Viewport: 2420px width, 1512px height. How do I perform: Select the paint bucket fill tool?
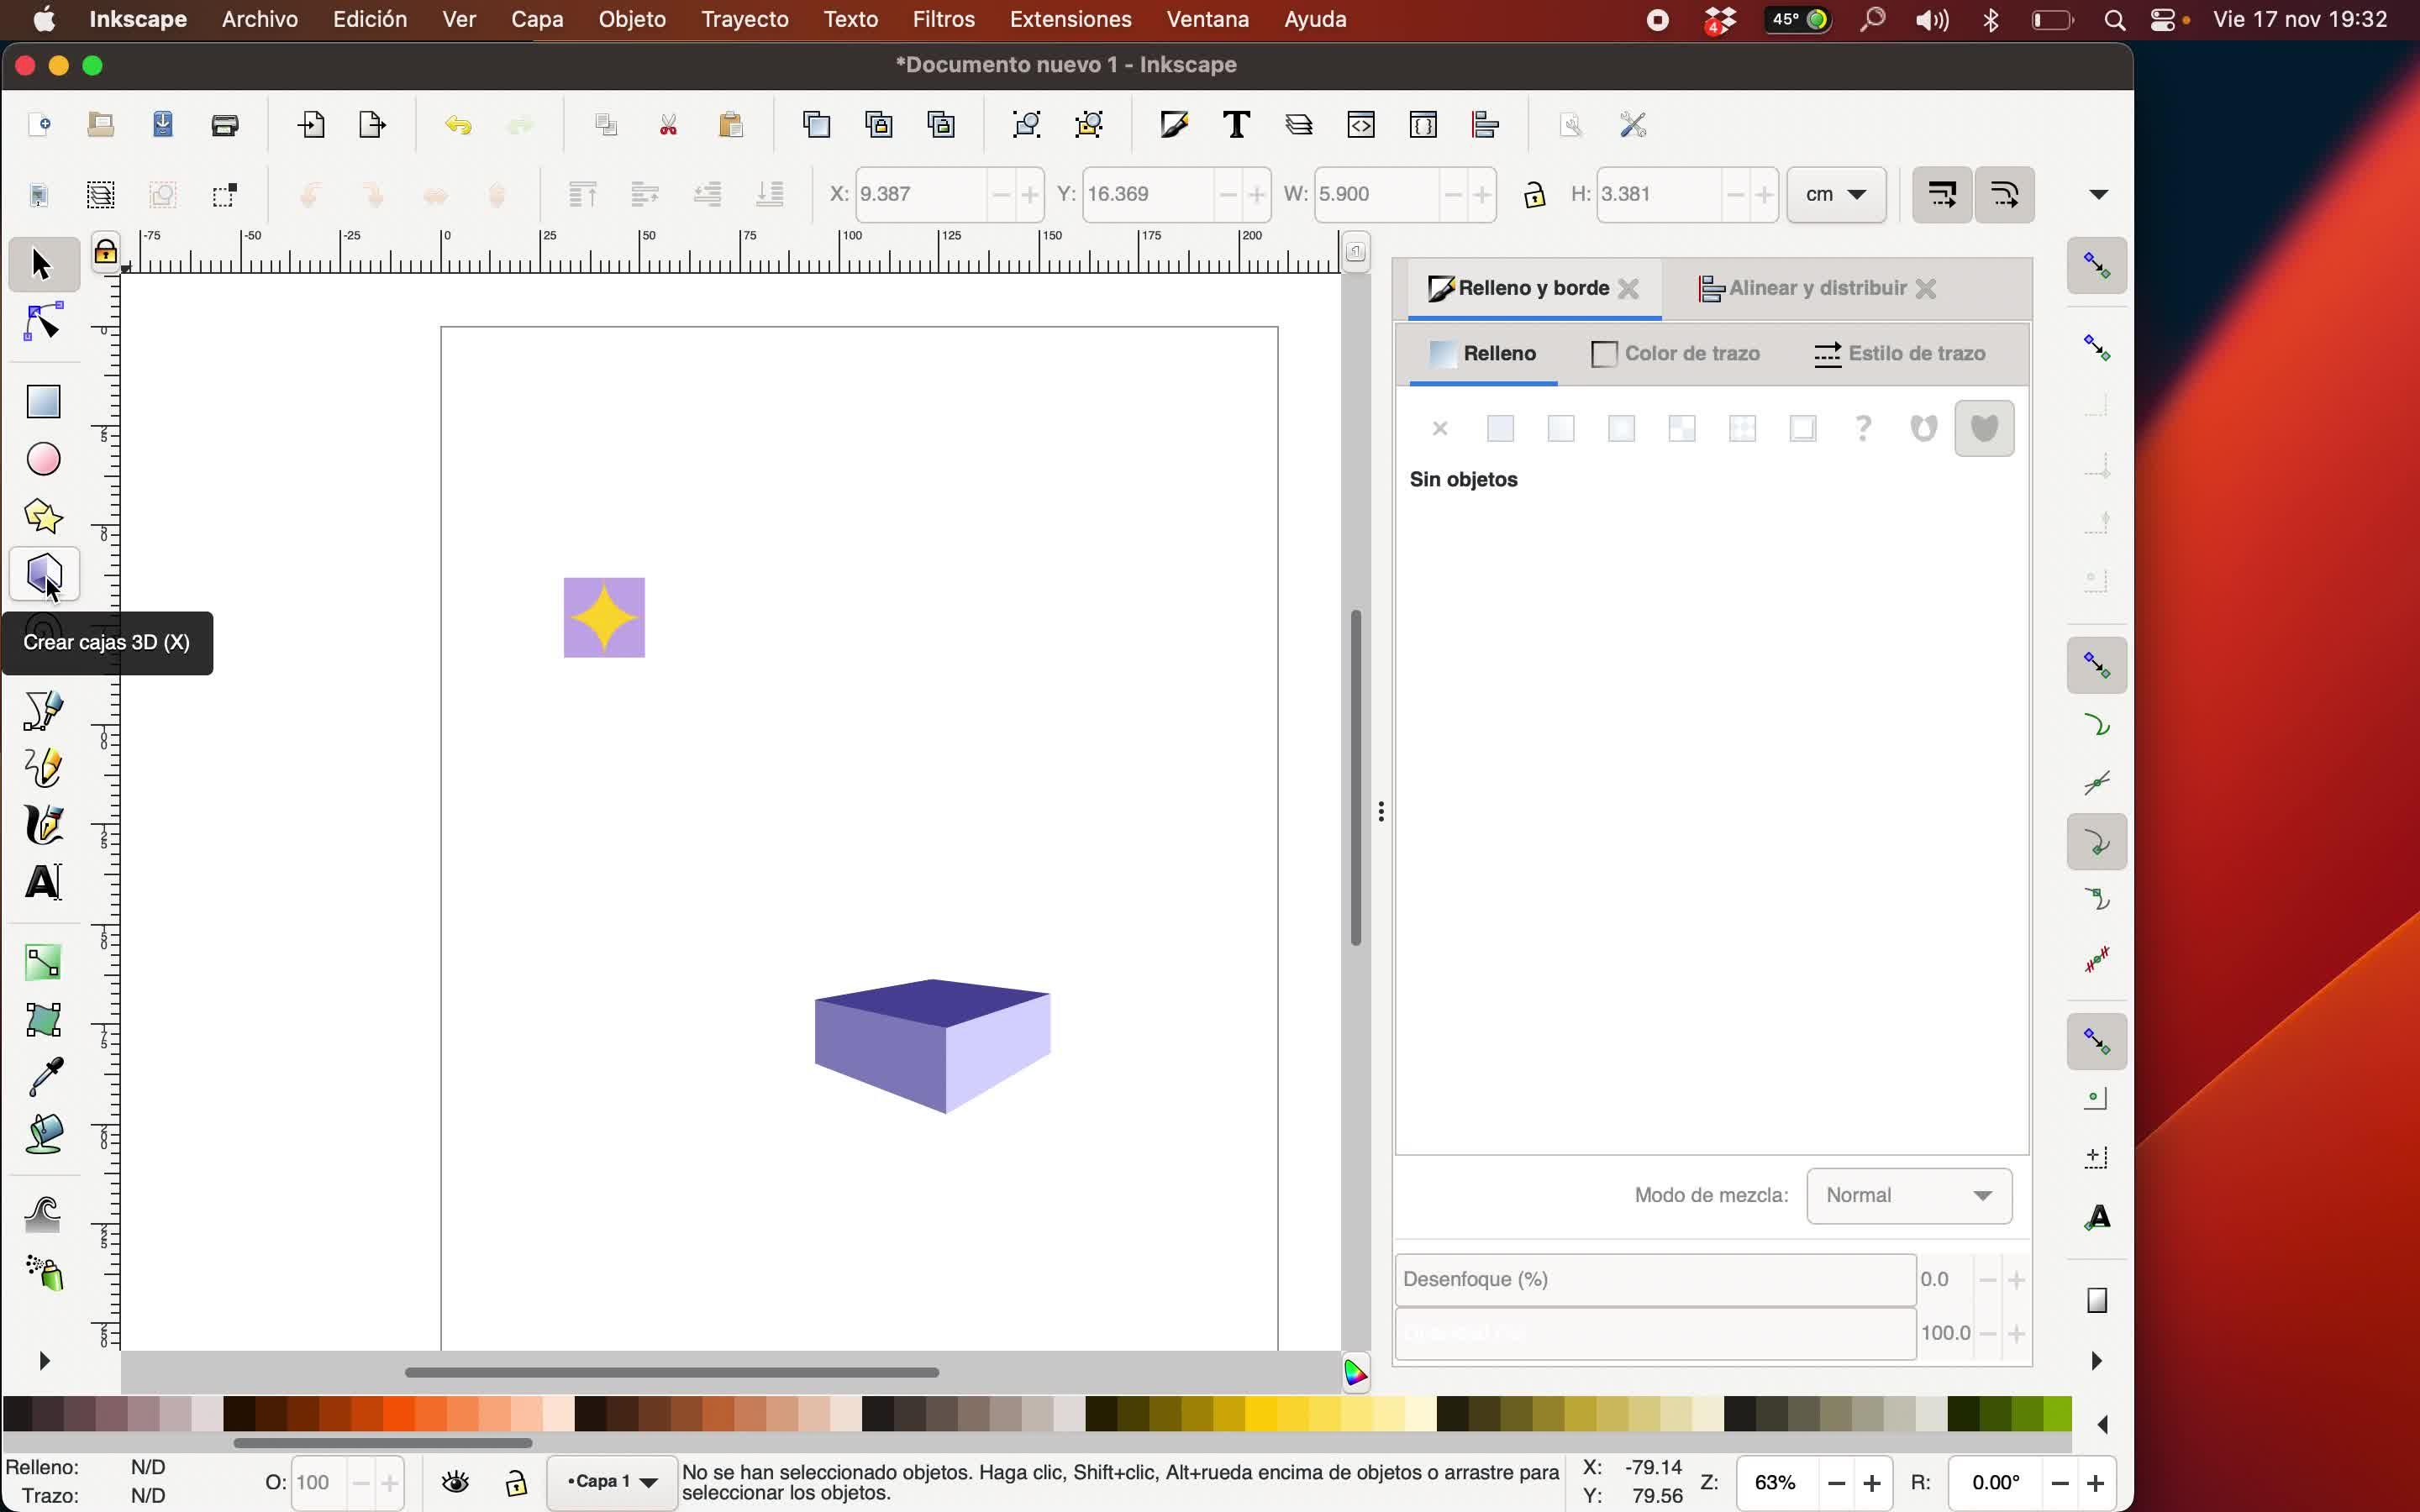click(x=43, y=1134)
